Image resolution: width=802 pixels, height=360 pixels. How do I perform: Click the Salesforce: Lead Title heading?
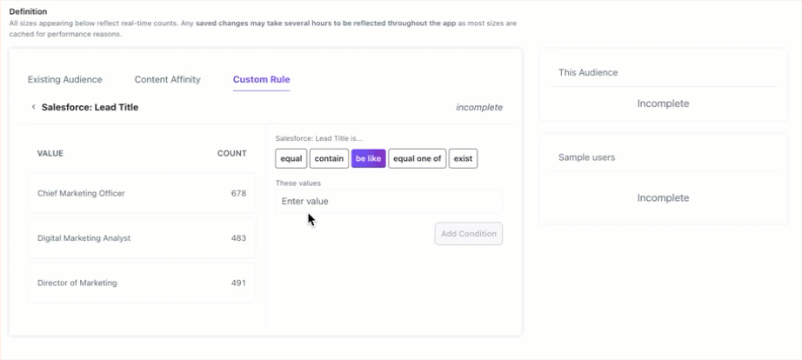90,107
